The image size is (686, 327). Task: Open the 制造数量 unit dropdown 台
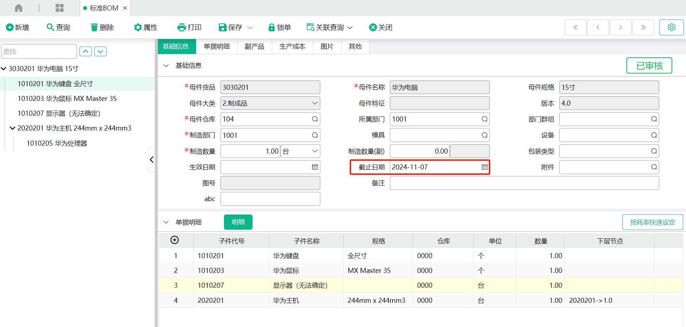click(x=300, y=151)
